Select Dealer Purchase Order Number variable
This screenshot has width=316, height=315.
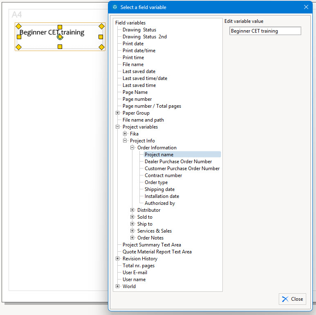click(178, 162)
